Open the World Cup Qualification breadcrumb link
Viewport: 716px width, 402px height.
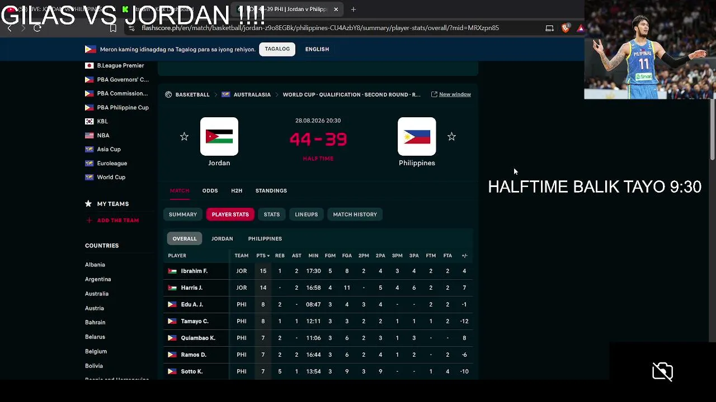[x=351, y=94]
